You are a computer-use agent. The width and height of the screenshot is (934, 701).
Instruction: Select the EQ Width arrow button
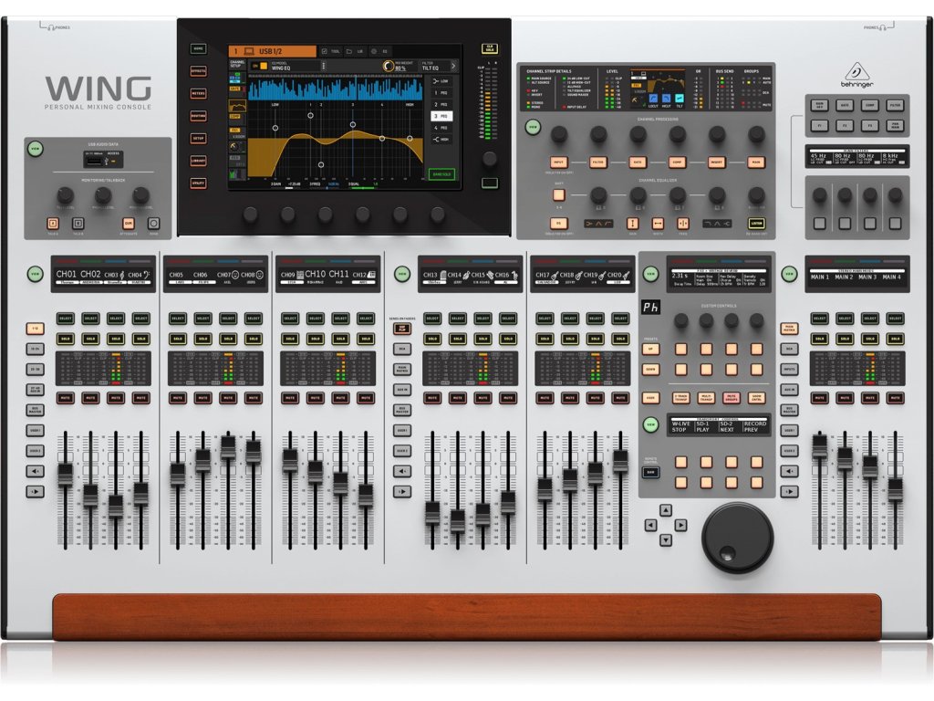(x=658, y=224)
